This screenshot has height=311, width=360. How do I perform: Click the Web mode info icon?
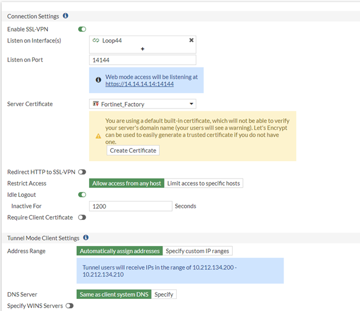click(98, 80)
